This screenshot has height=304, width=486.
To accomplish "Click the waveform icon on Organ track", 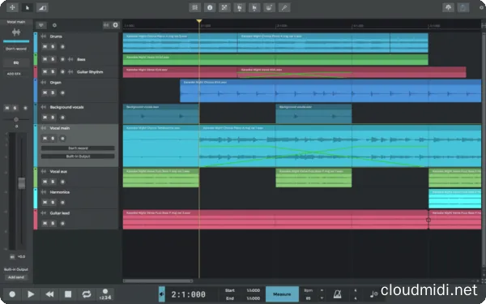I will click(x=44, y=82).
